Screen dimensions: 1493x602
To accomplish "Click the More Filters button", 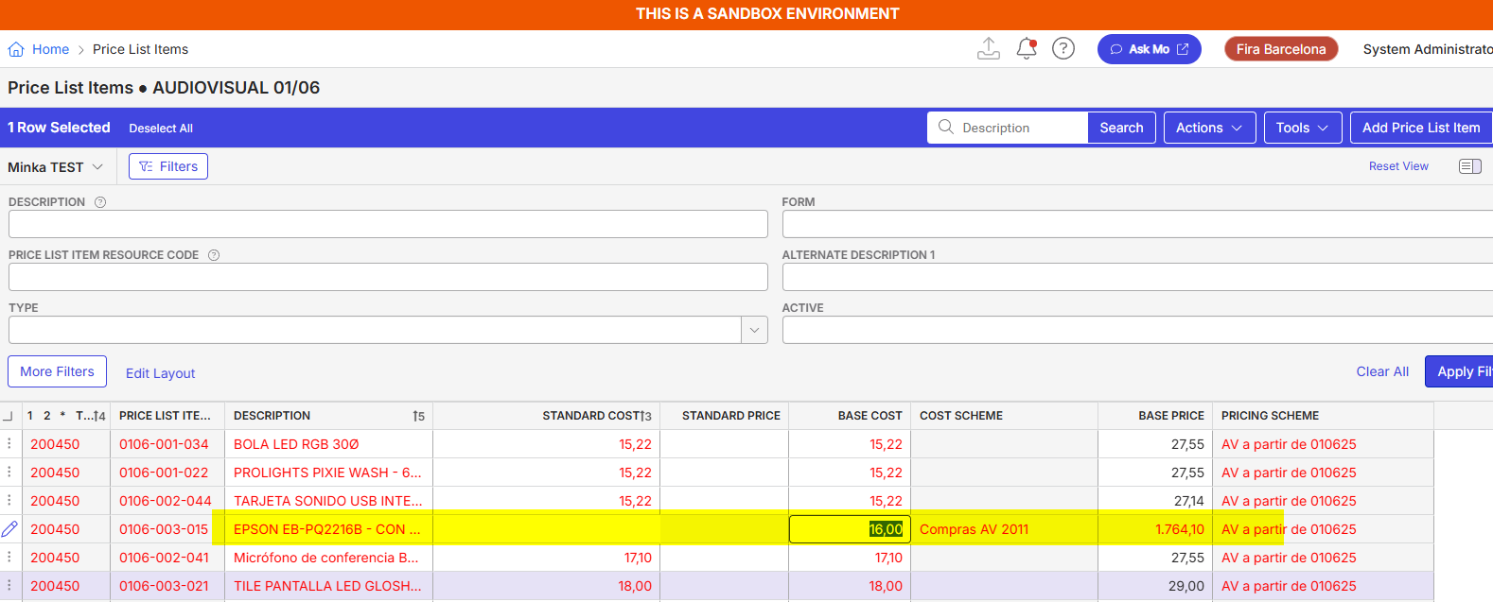I will tap(57, 371).
